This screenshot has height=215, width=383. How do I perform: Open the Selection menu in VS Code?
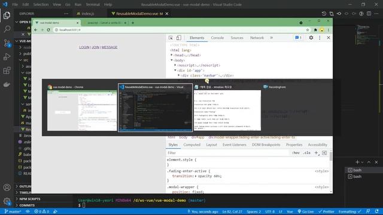tap(41, 4)
